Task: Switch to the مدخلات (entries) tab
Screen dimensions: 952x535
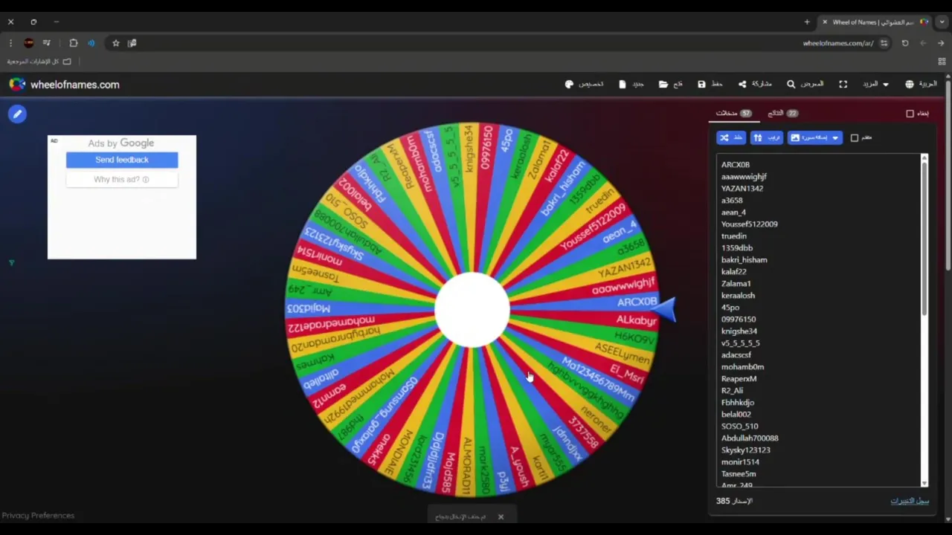Action: pos(734,114)
